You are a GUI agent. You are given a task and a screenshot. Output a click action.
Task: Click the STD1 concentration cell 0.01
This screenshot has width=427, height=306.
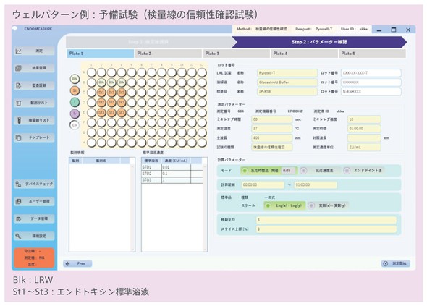tap(176, 167)
